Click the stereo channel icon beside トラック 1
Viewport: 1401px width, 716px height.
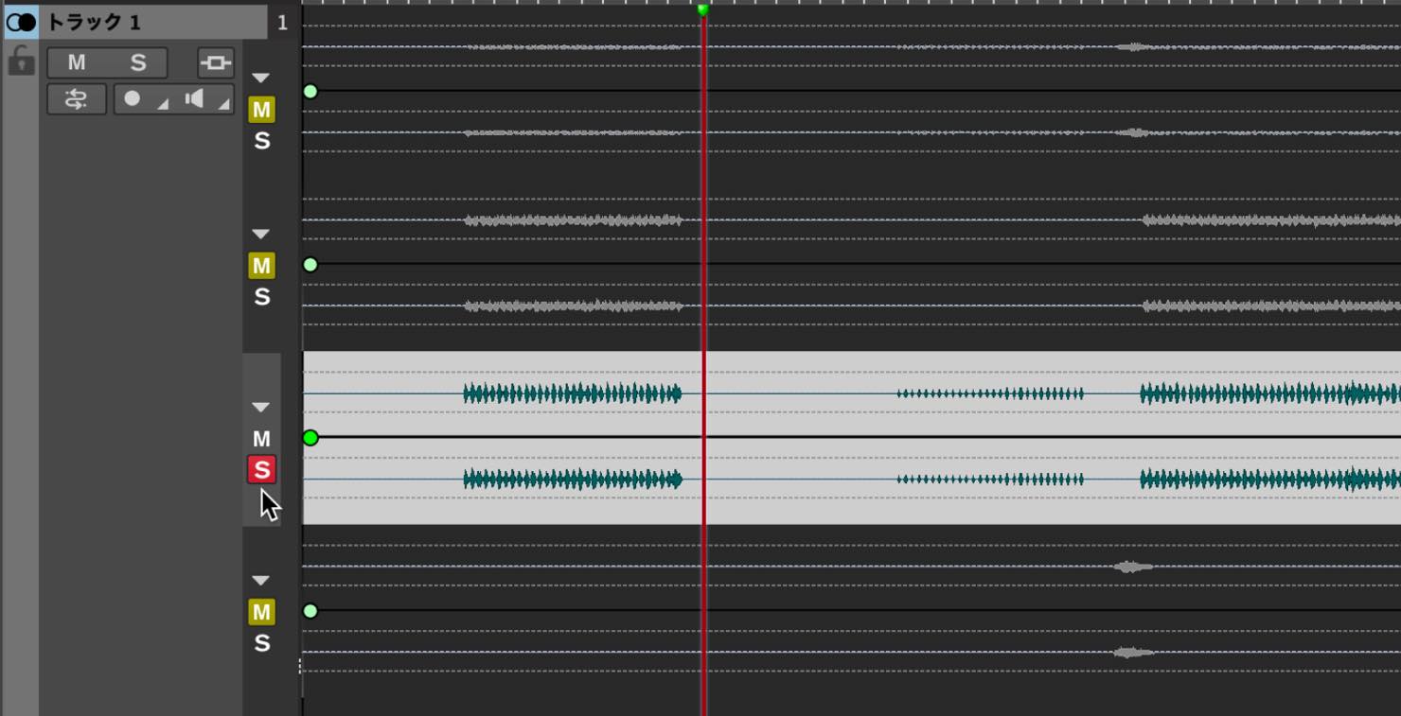(21, 22)
